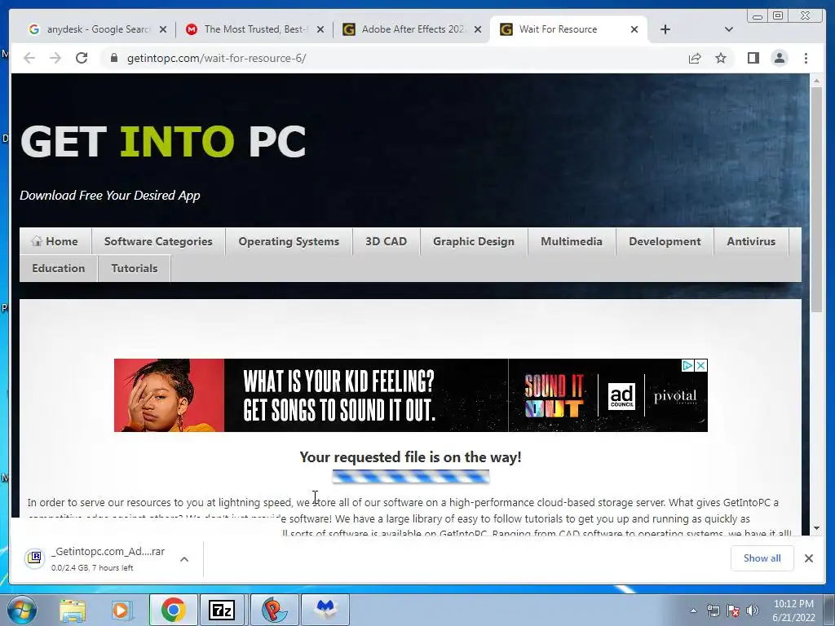Screen dimensions: 835x626
Task: Close the downloads bar
Action: point(809,558)
